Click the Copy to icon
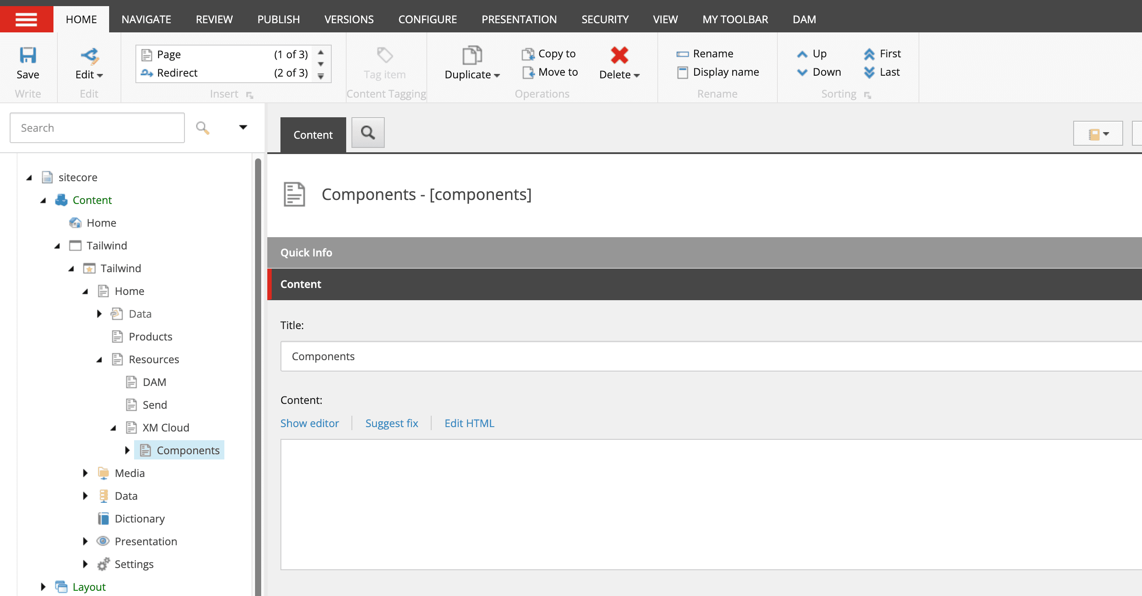Viewport: 1142px width, 596px height. click(528, 54)
